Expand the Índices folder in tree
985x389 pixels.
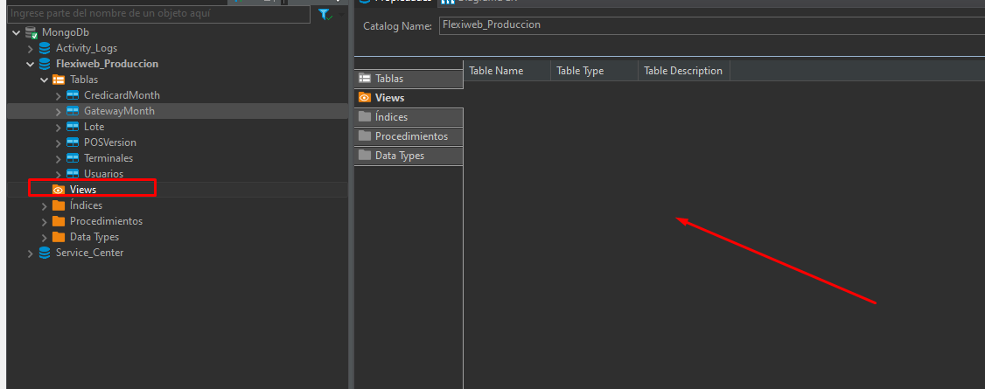[45, 205]
